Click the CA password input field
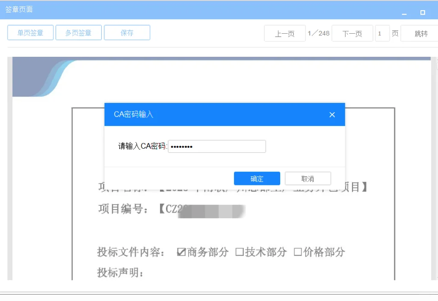Screen dimensions: 438x301 click(217, 146)
